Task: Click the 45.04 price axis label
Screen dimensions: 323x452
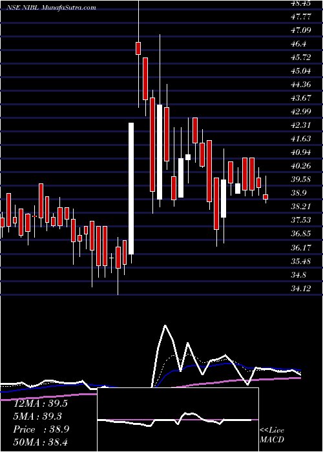Action: pos(301,71)
